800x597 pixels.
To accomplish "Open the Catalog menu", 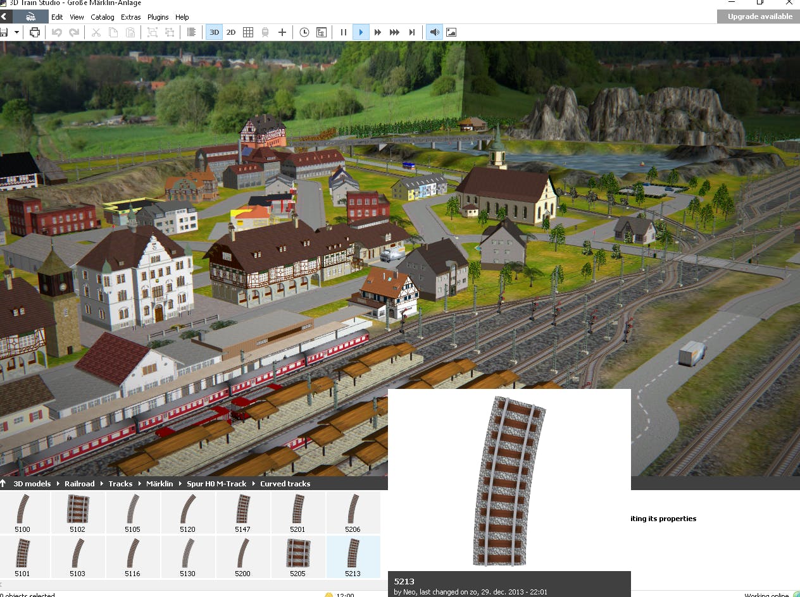I will click(x=102, y=17).
